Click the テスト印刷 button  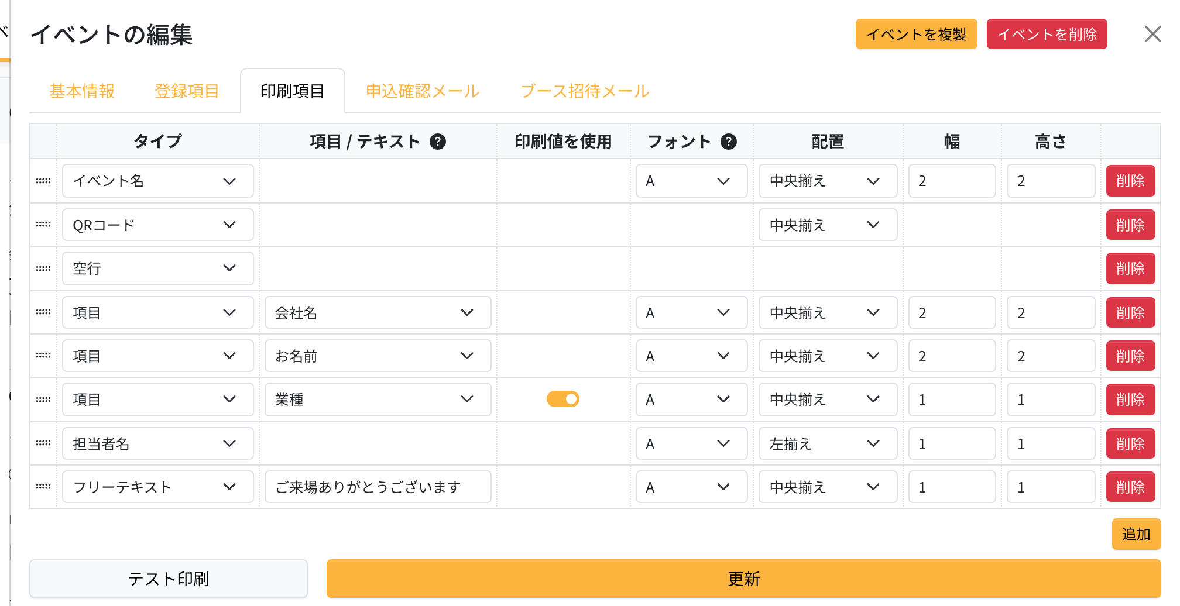[x=169, y=579]
